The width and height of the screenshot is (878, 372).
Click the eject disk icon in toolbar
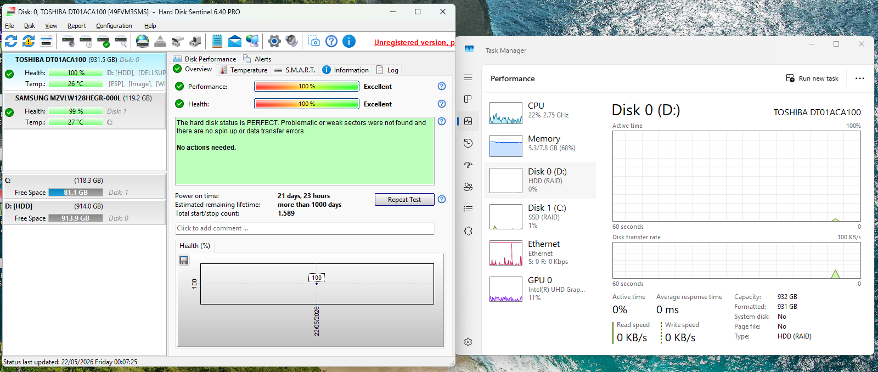click(x=160, y=41)
